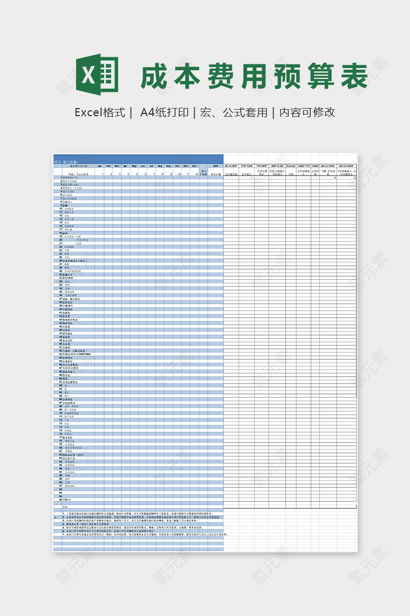
Task: Click the Excel格式 label
Action: 100,113
